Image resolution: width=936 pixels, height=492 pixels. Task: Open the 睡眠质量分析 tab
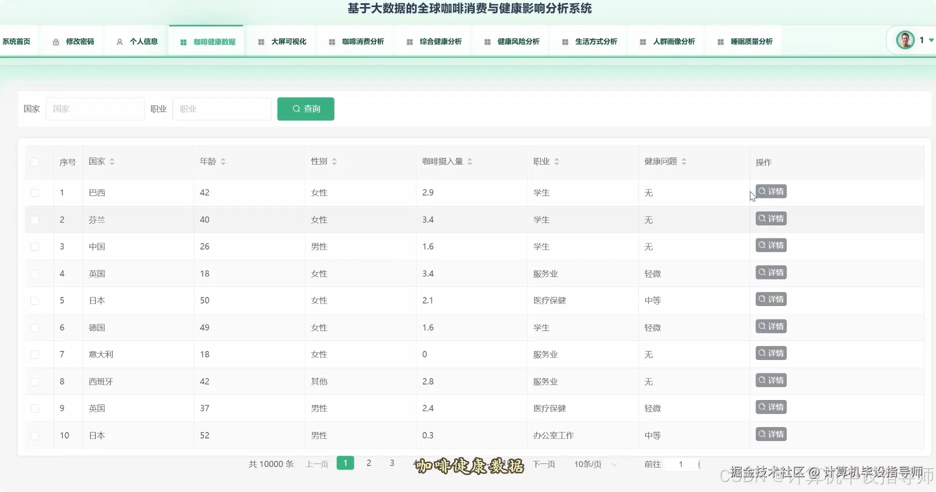tap(749, 41)
